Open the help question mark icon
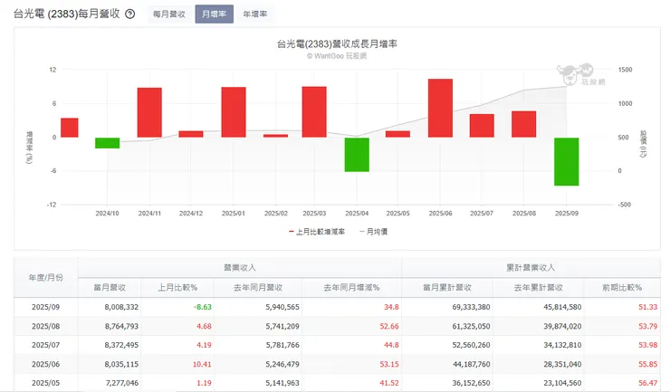Screen dimensions: 670x392 [129, 14]
